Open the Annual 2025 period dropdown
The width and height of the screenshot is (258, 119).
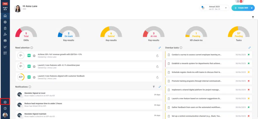215,8
